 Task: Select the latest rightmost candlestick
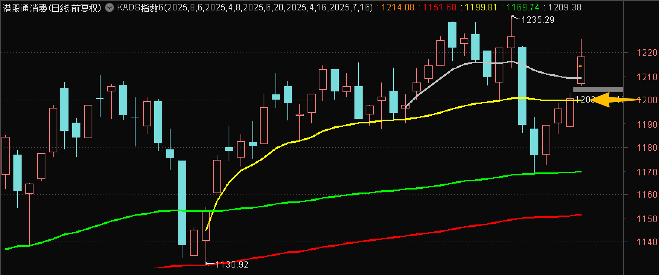coord(581,70)
